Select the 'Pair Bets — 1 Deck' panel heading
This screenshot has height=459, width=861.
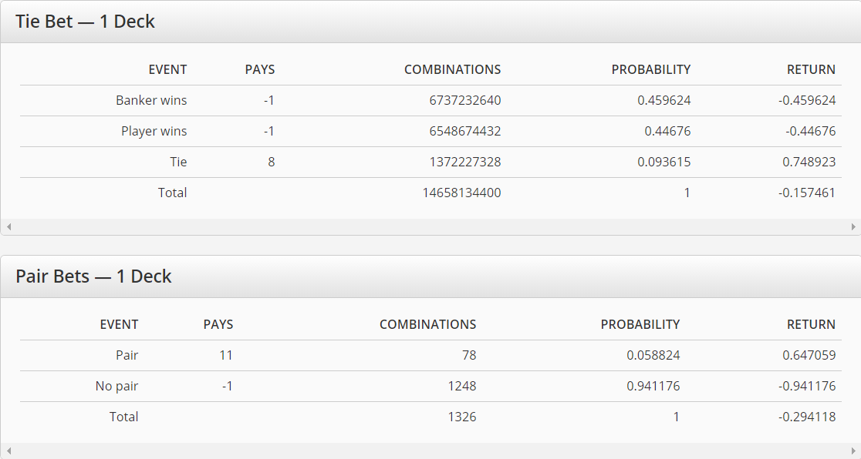coord(94,276)
